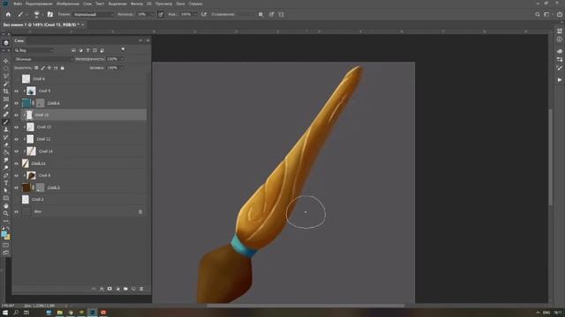Delete layer trash button
The height and width of the screenshot is (317, 565).
coord(141,289)
